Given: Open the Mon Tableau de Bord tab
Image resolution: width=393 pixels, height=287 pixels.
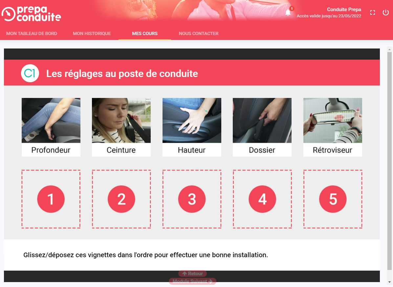Looking at the screenshot, I should (x=32, y=33).
